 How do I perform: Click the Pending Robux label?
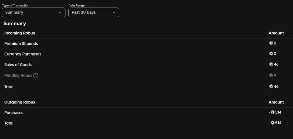click(x=18, y=75)
